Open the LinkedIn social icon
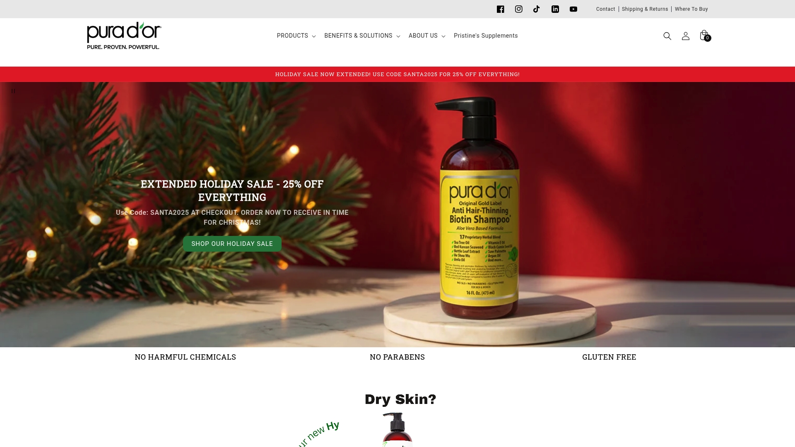 click(555, 9)
